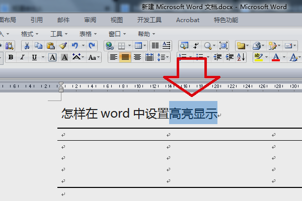
Task: Open the 格式 menu
Action: point(30,34)
